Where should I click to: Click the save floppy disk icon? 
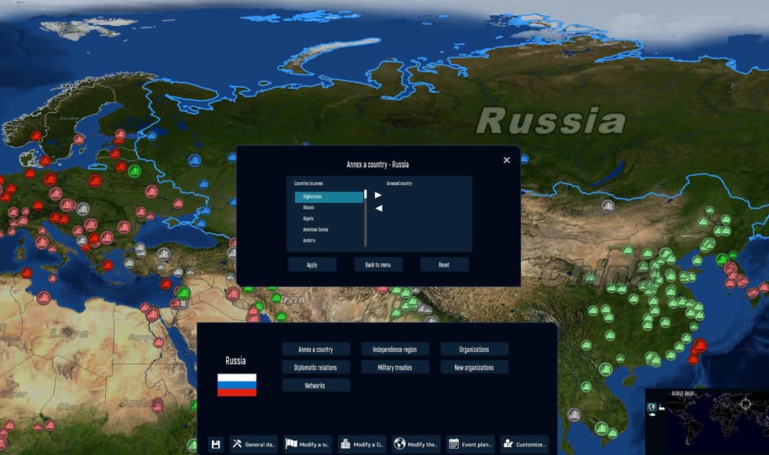[x=215, y=444]
